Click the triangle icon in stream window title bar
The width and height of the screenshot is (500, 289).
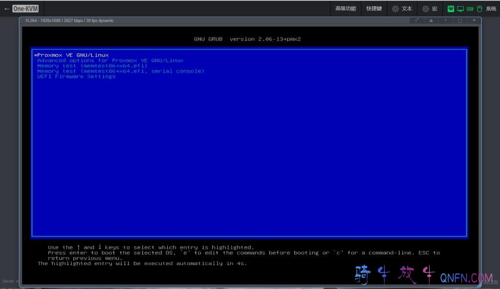(x=431, y=21)
